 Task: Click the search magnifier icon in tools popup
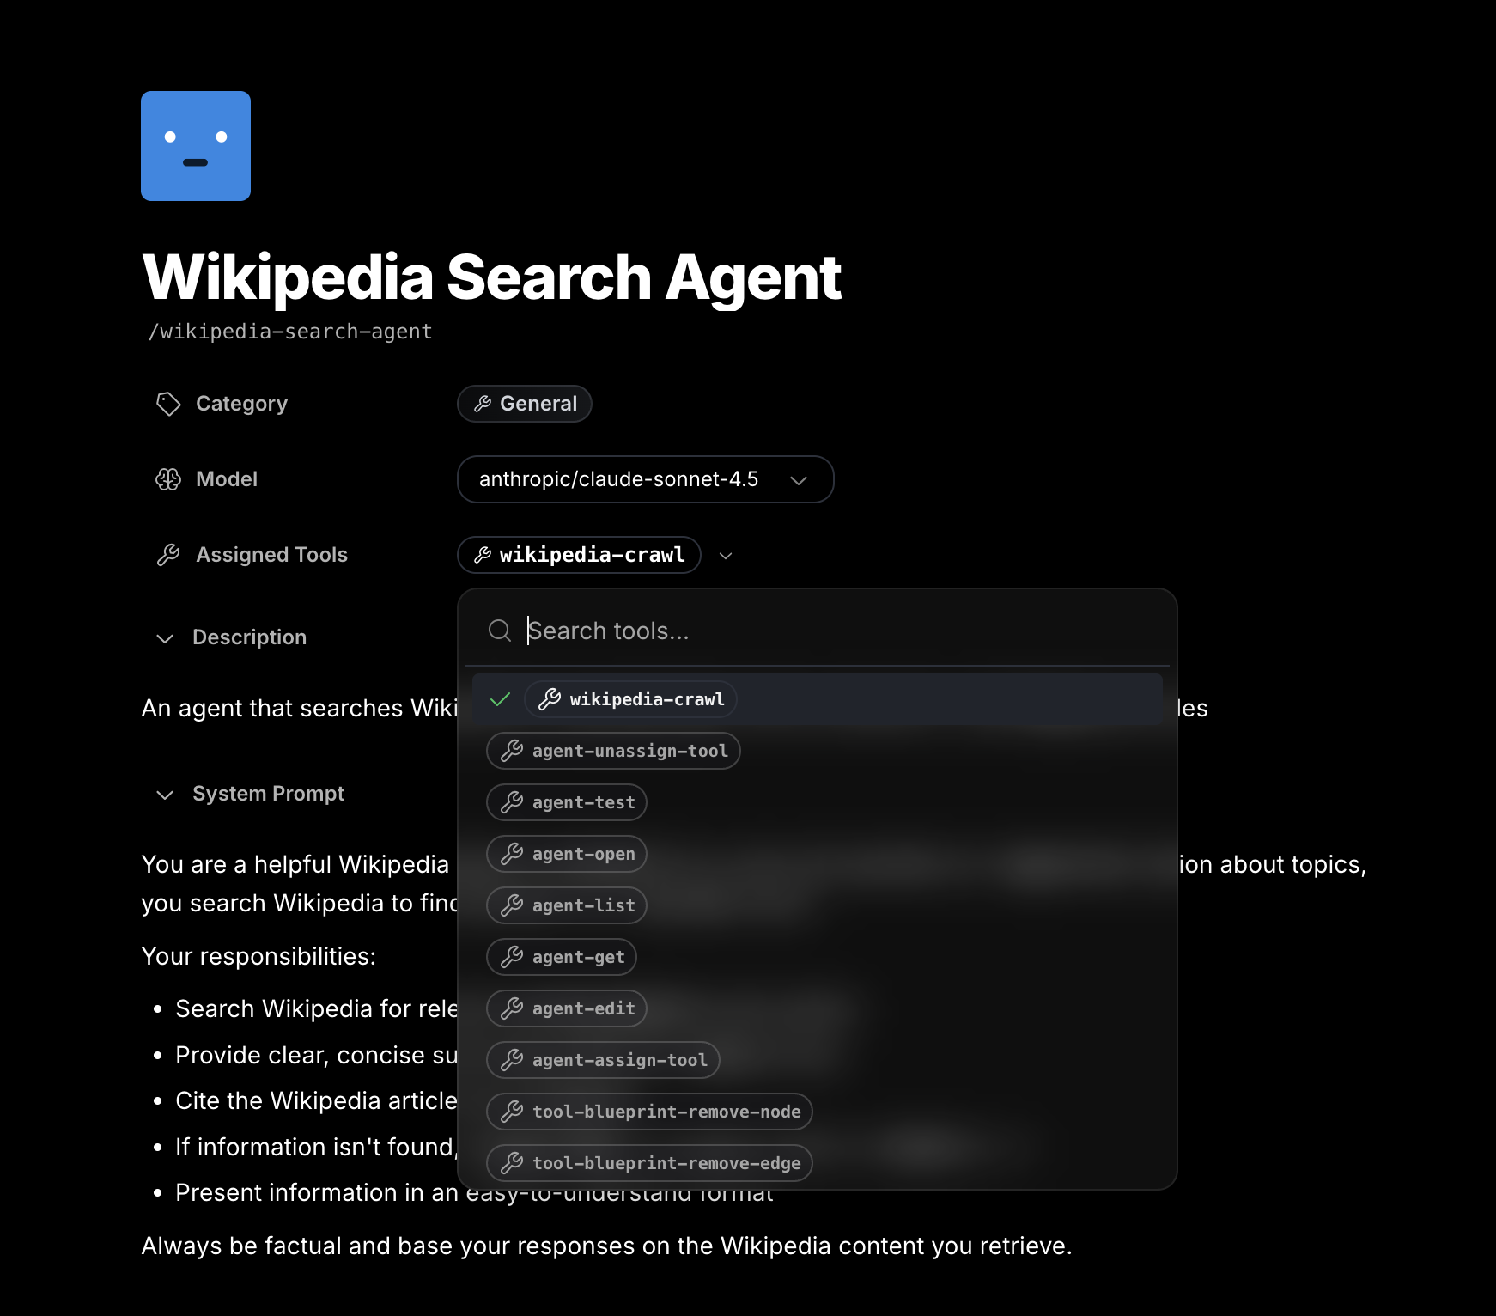point(500,631)
